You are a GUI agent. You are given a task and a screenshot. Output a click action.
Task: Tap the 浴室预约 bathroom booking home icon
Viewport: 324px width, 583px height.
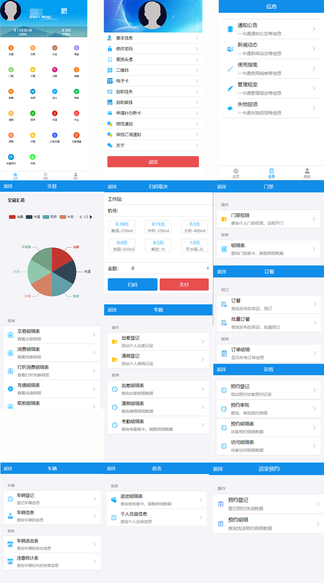pyautogui.click(x=11, y=157)
